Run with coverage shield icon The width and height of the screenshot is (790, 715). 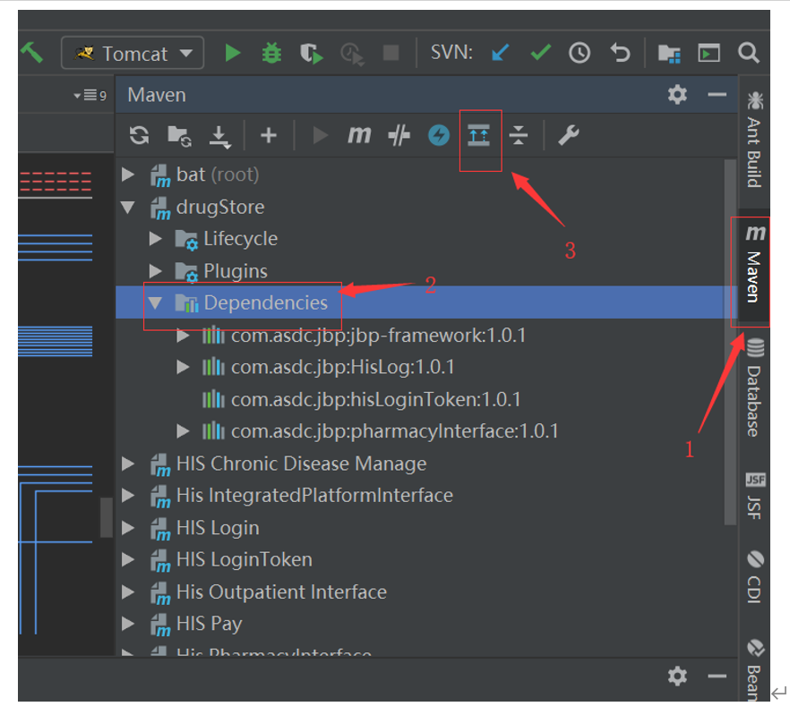(311, 54)
